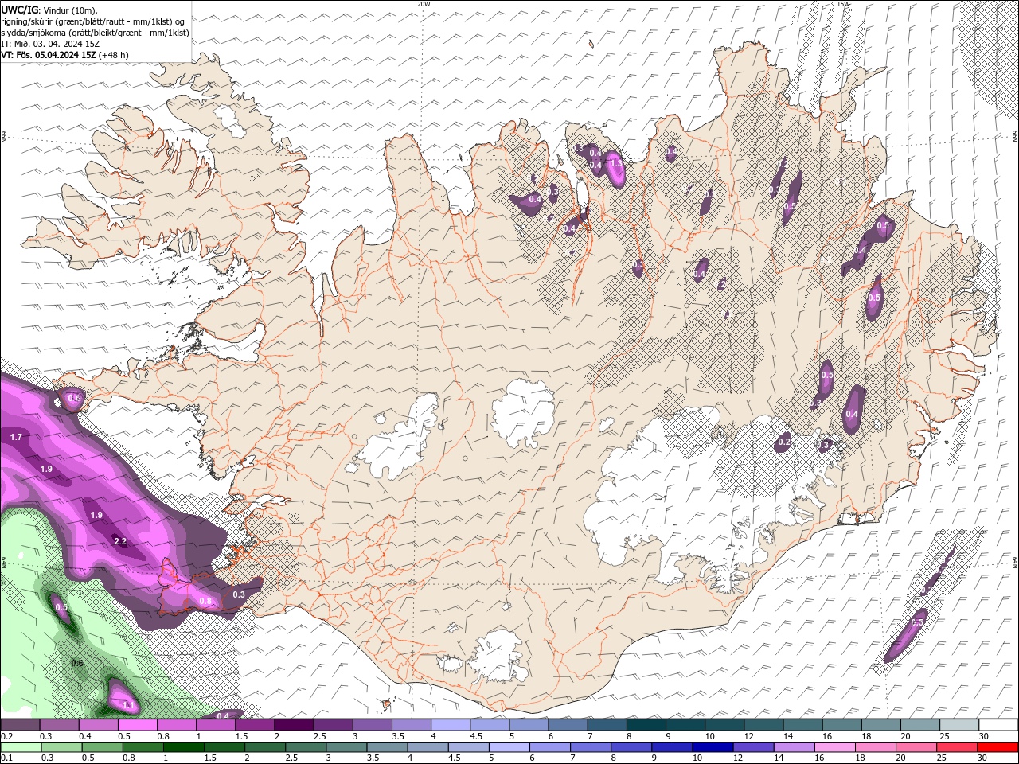This screenshot has height=764, width=1019.
Task: Pick the upper legend swatch starting at 0.5
Action: pyautogui.click(x=137, y=725)
